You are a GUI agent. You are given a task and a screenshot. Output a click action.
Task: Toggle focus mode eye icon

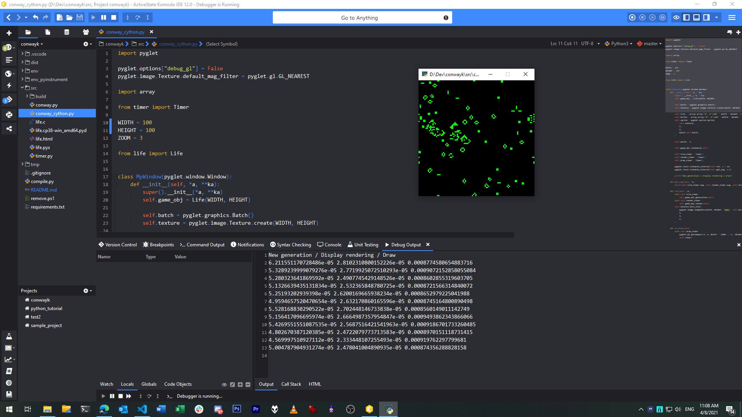[x=676, y=17]
